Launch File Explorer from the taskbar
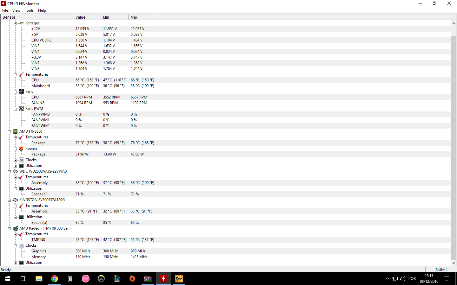Image resolution: width=457 pixels, height=285 pixels. (x=39, y=279)
